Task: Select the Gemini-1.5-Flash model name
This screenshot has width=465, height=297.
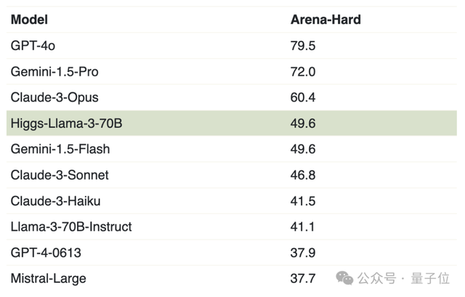Action: click(x=60, y=149)
